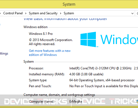This screenshot has width=138, height=108.
Task: Click the Windows 8.1 Pro edition text
Action: (41, 34)
